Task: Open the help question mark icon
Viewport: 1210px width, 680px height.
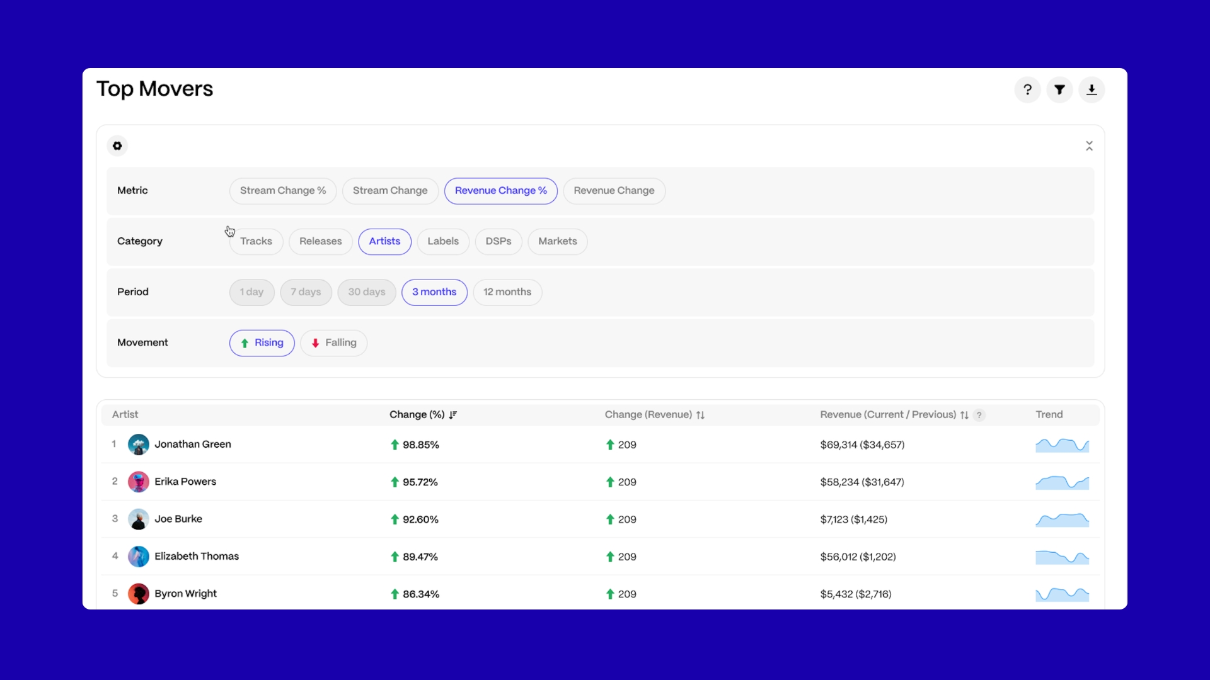Action: [x=1027, y=90]
